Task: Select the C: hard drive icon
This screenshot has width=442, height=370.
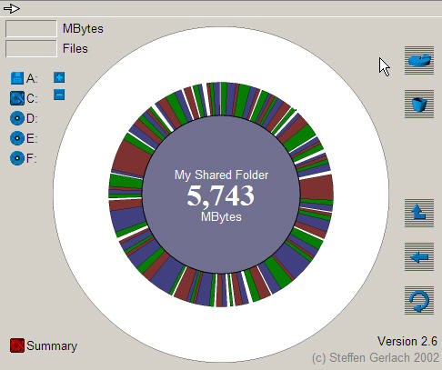Action: pos(17,98)
